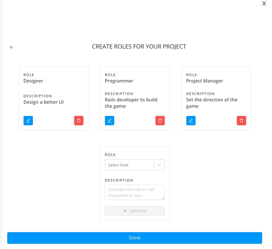Focus the role description text area
Screen dimensions: 272x249
coord(135,192)
